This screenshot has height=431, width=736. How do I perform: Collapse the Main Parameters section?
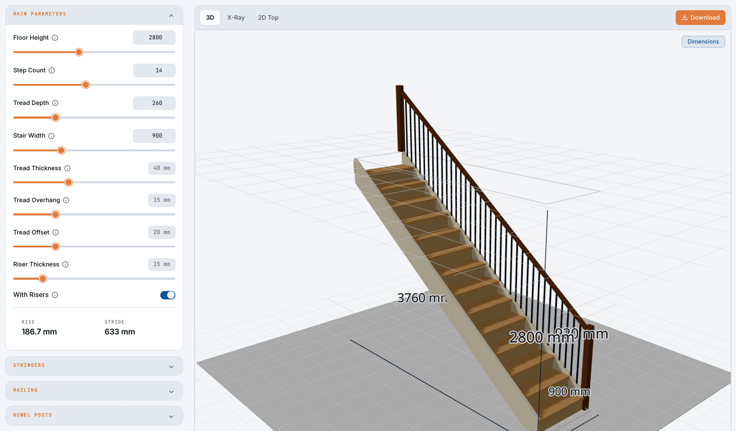point(171,16)
